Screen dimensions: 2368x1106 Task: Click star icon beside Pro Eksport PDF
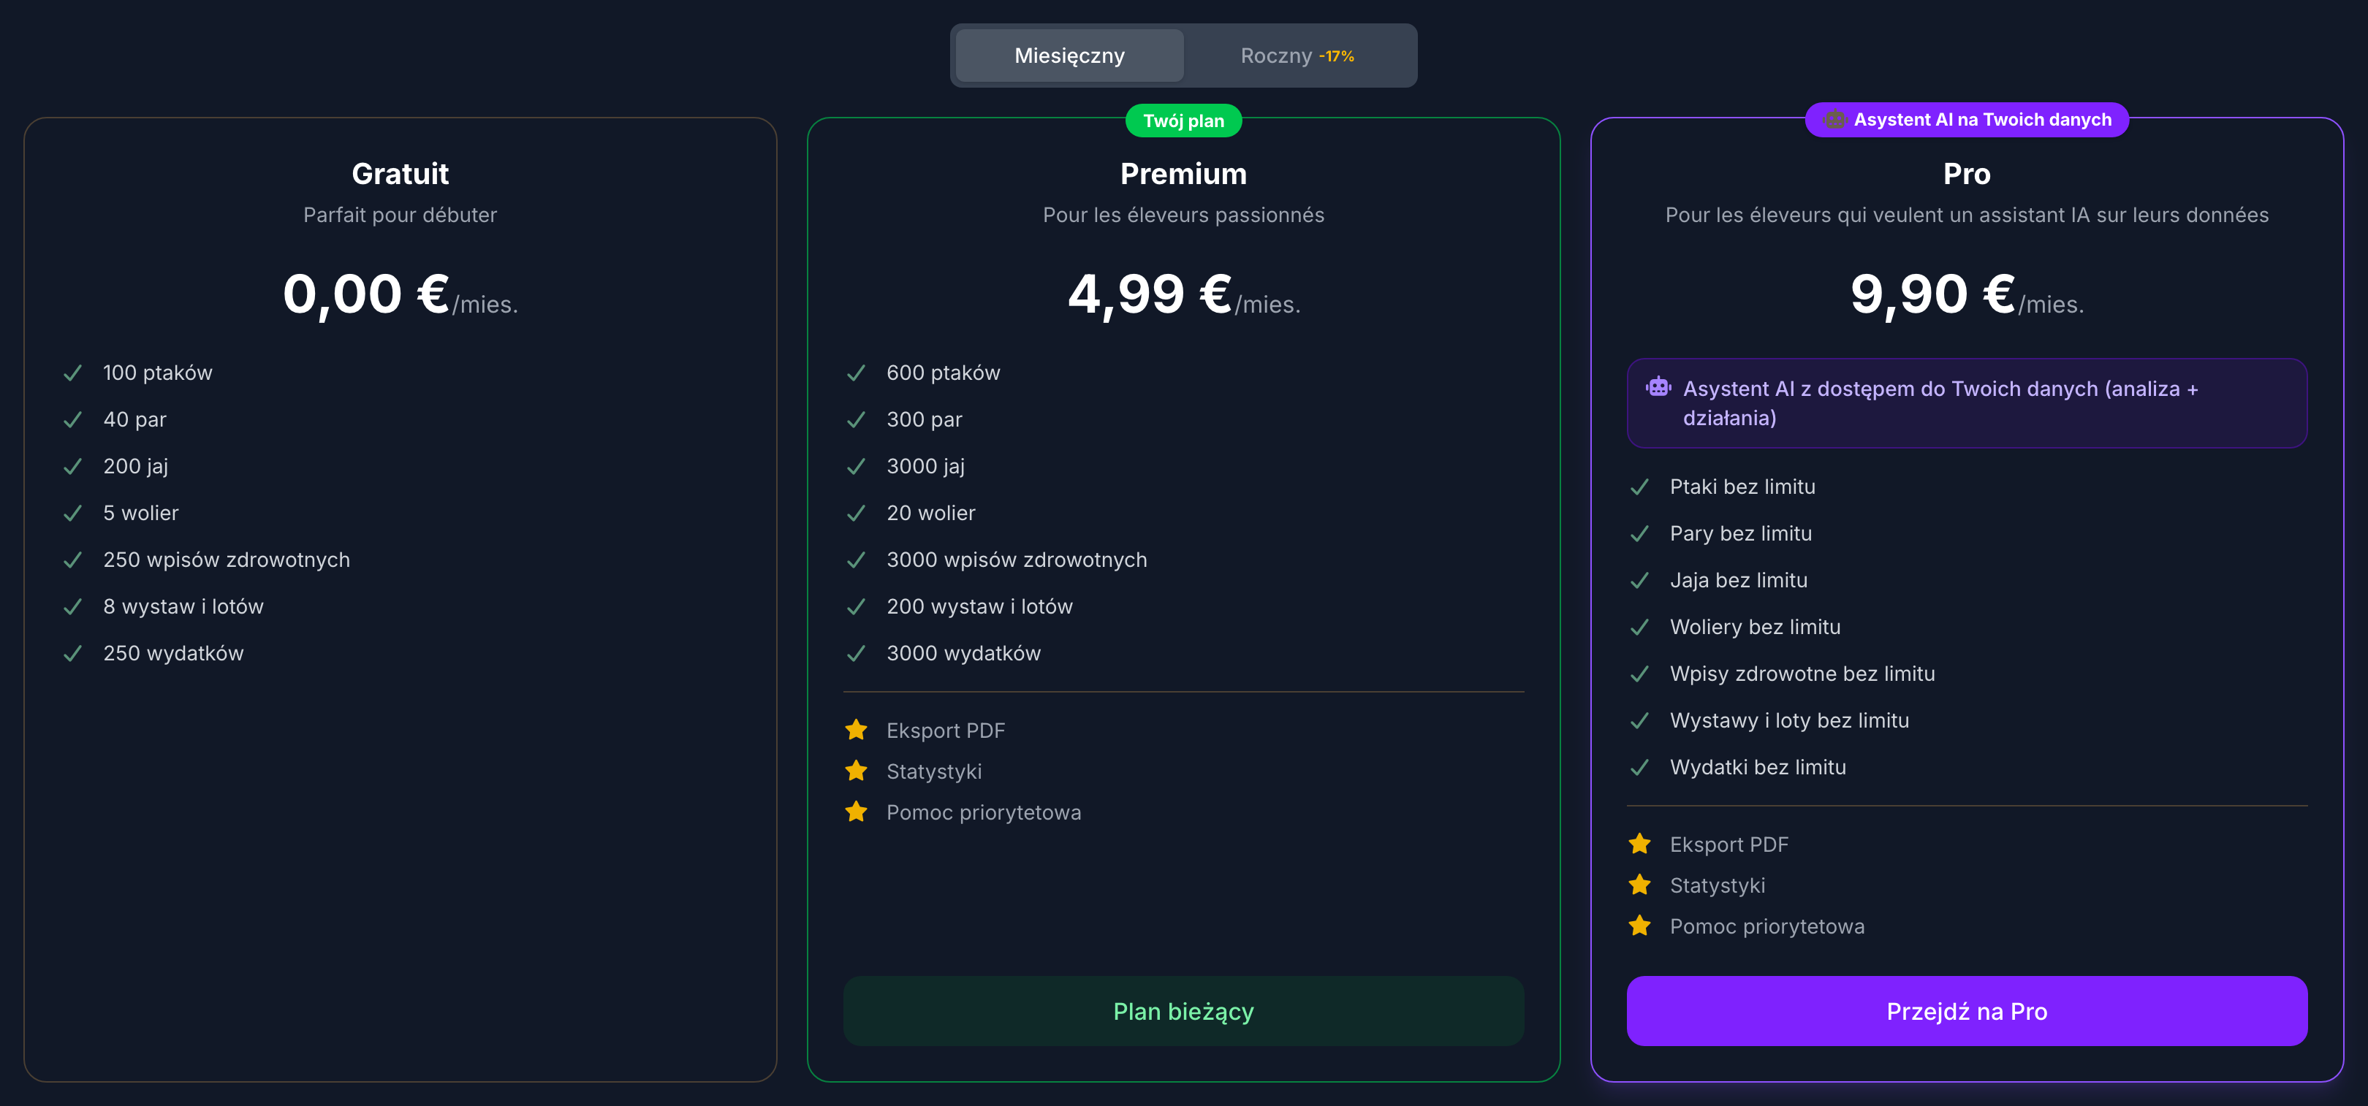click(x=1639, y=843)
